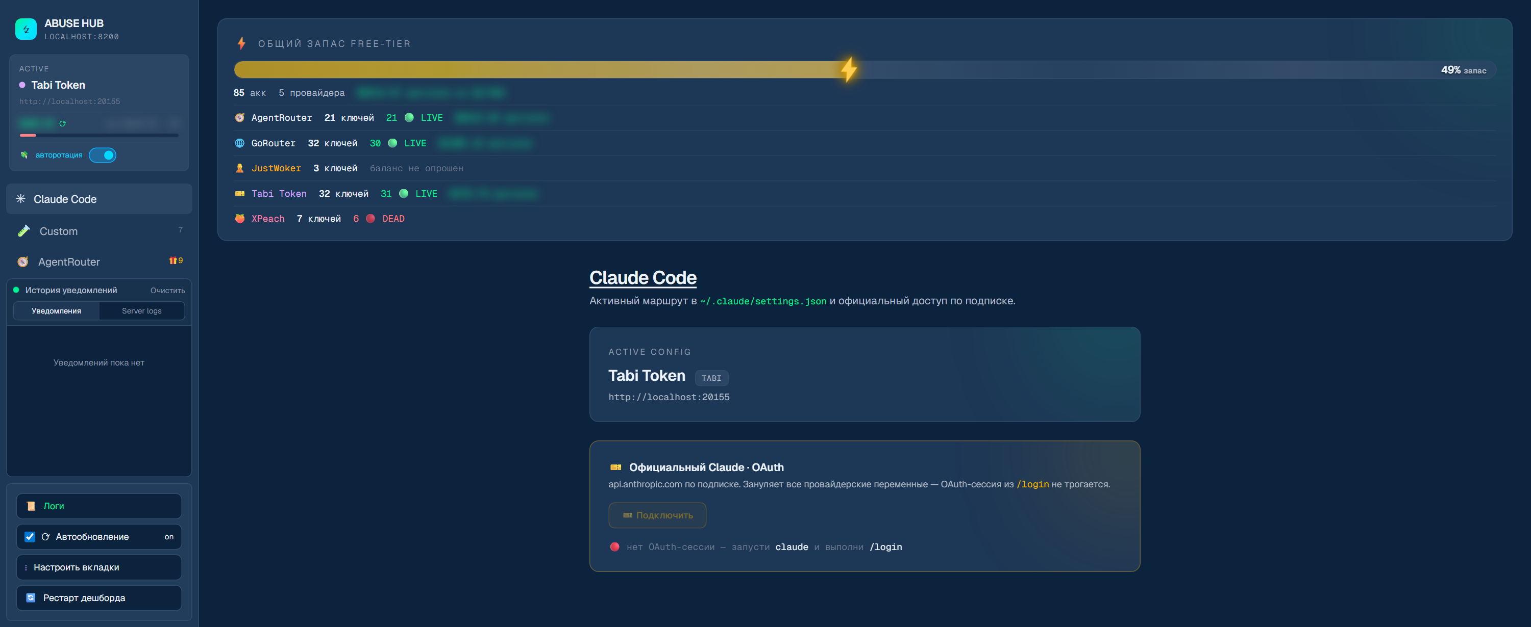Click the green dot beside История уведомлений
This screenshot has width=1531, height=627.
coord(17,290)
